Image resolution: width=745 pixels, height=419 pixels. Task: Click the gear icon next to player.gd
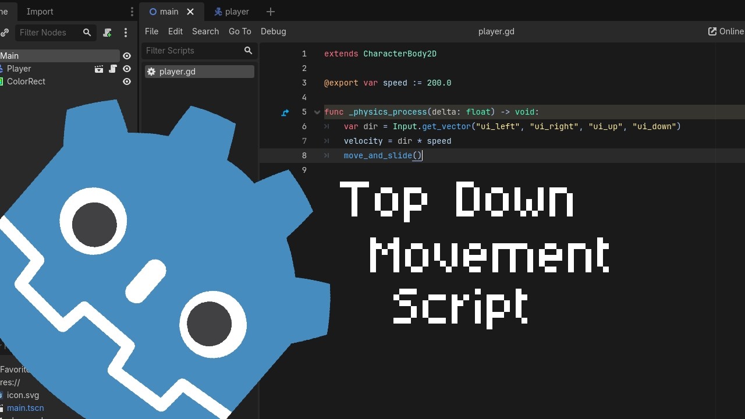pos(151,72)
